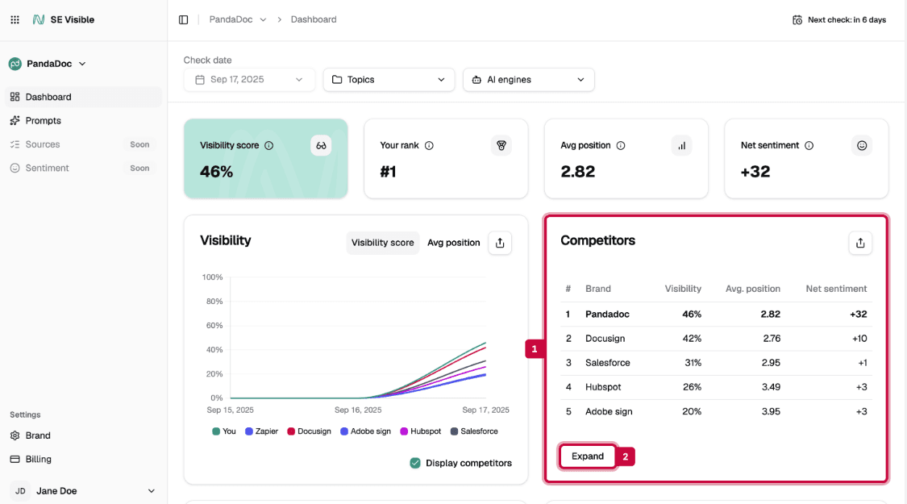Export the Visibility chart via share icon
This screenshot has width=907, height=504.
pos(500,243)
